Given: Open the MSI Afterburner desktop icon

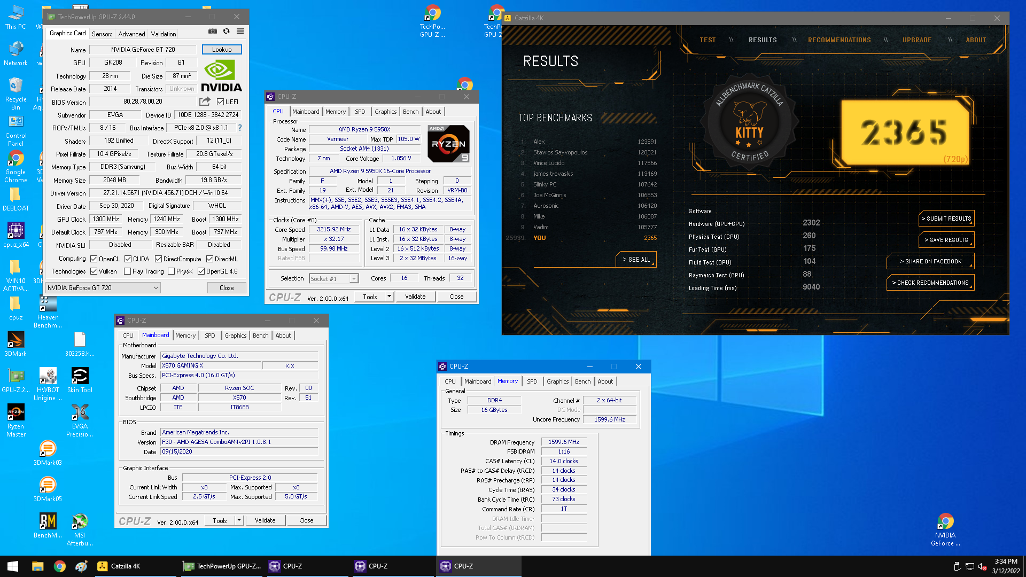Looking at the screenshot, I should tap(80, 530).
